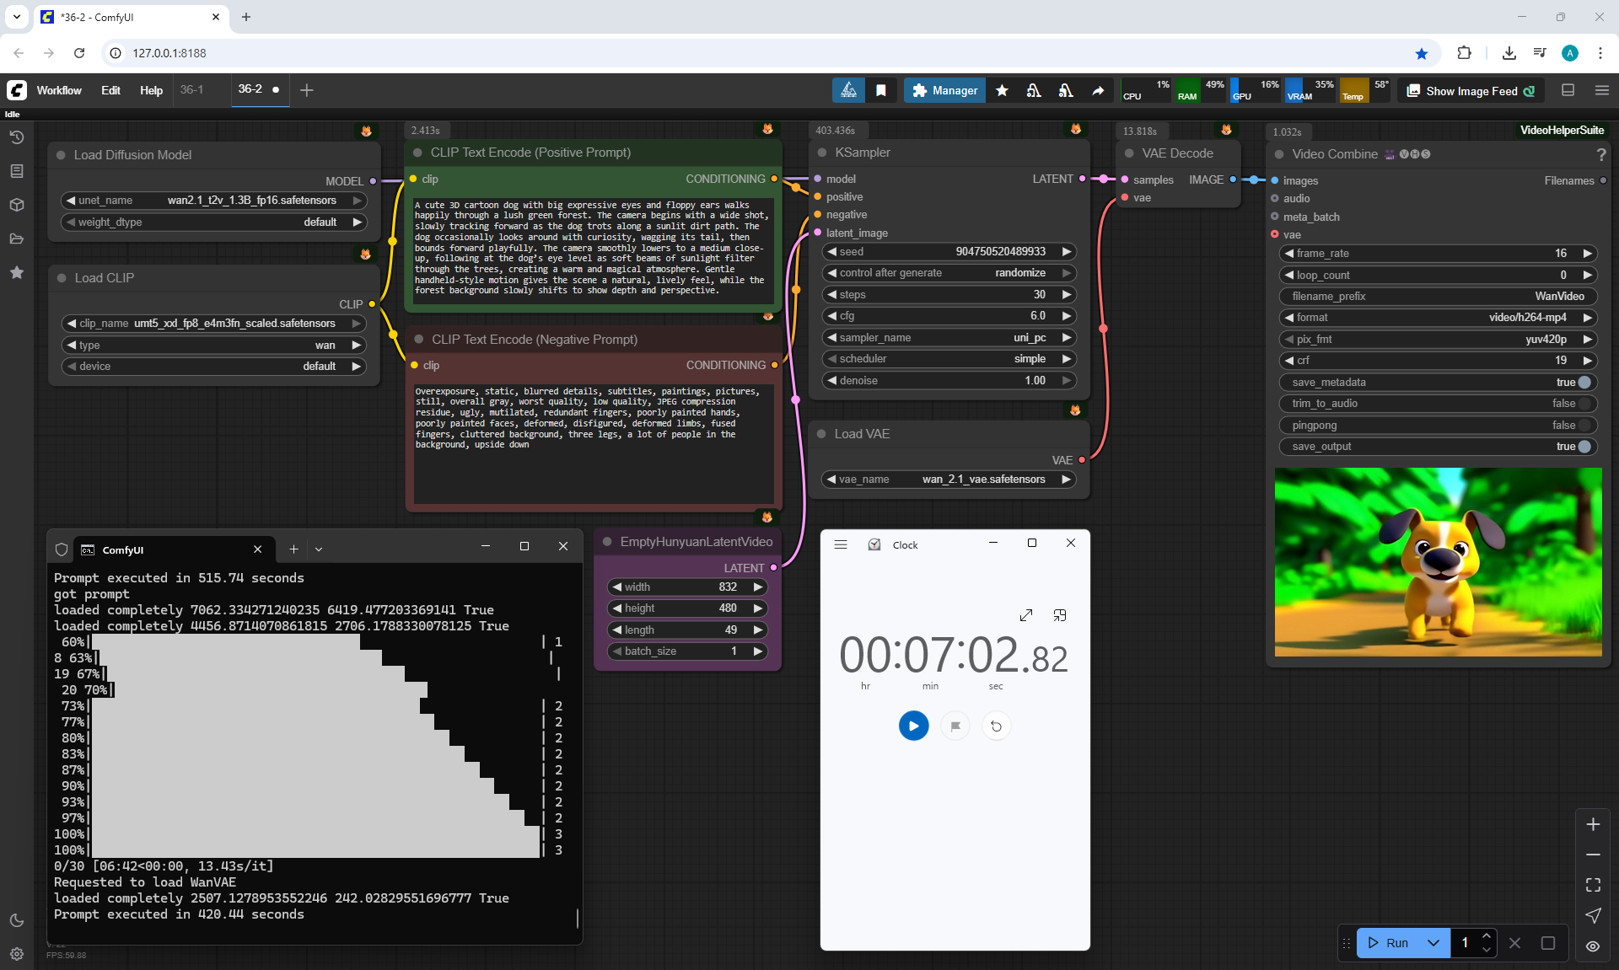Click fit view icon on canvas controls
This screenshot has width=1619, height=970.
[x=1593, y=885]
